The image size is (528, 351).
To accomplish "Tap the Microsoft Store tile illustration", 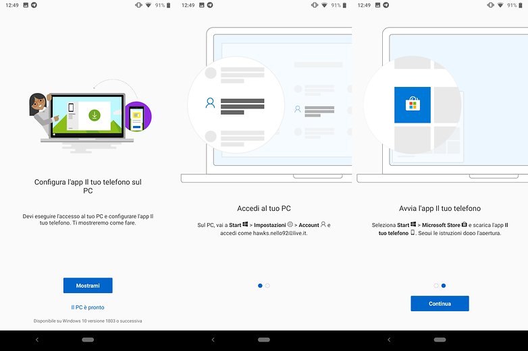I will coord(413,105).
